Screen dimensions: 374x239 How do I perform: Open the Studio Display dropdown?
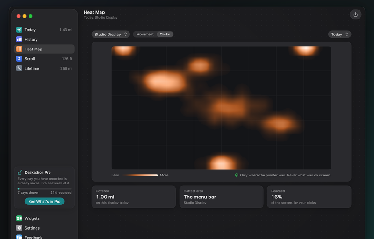click(x=111, y=34)
